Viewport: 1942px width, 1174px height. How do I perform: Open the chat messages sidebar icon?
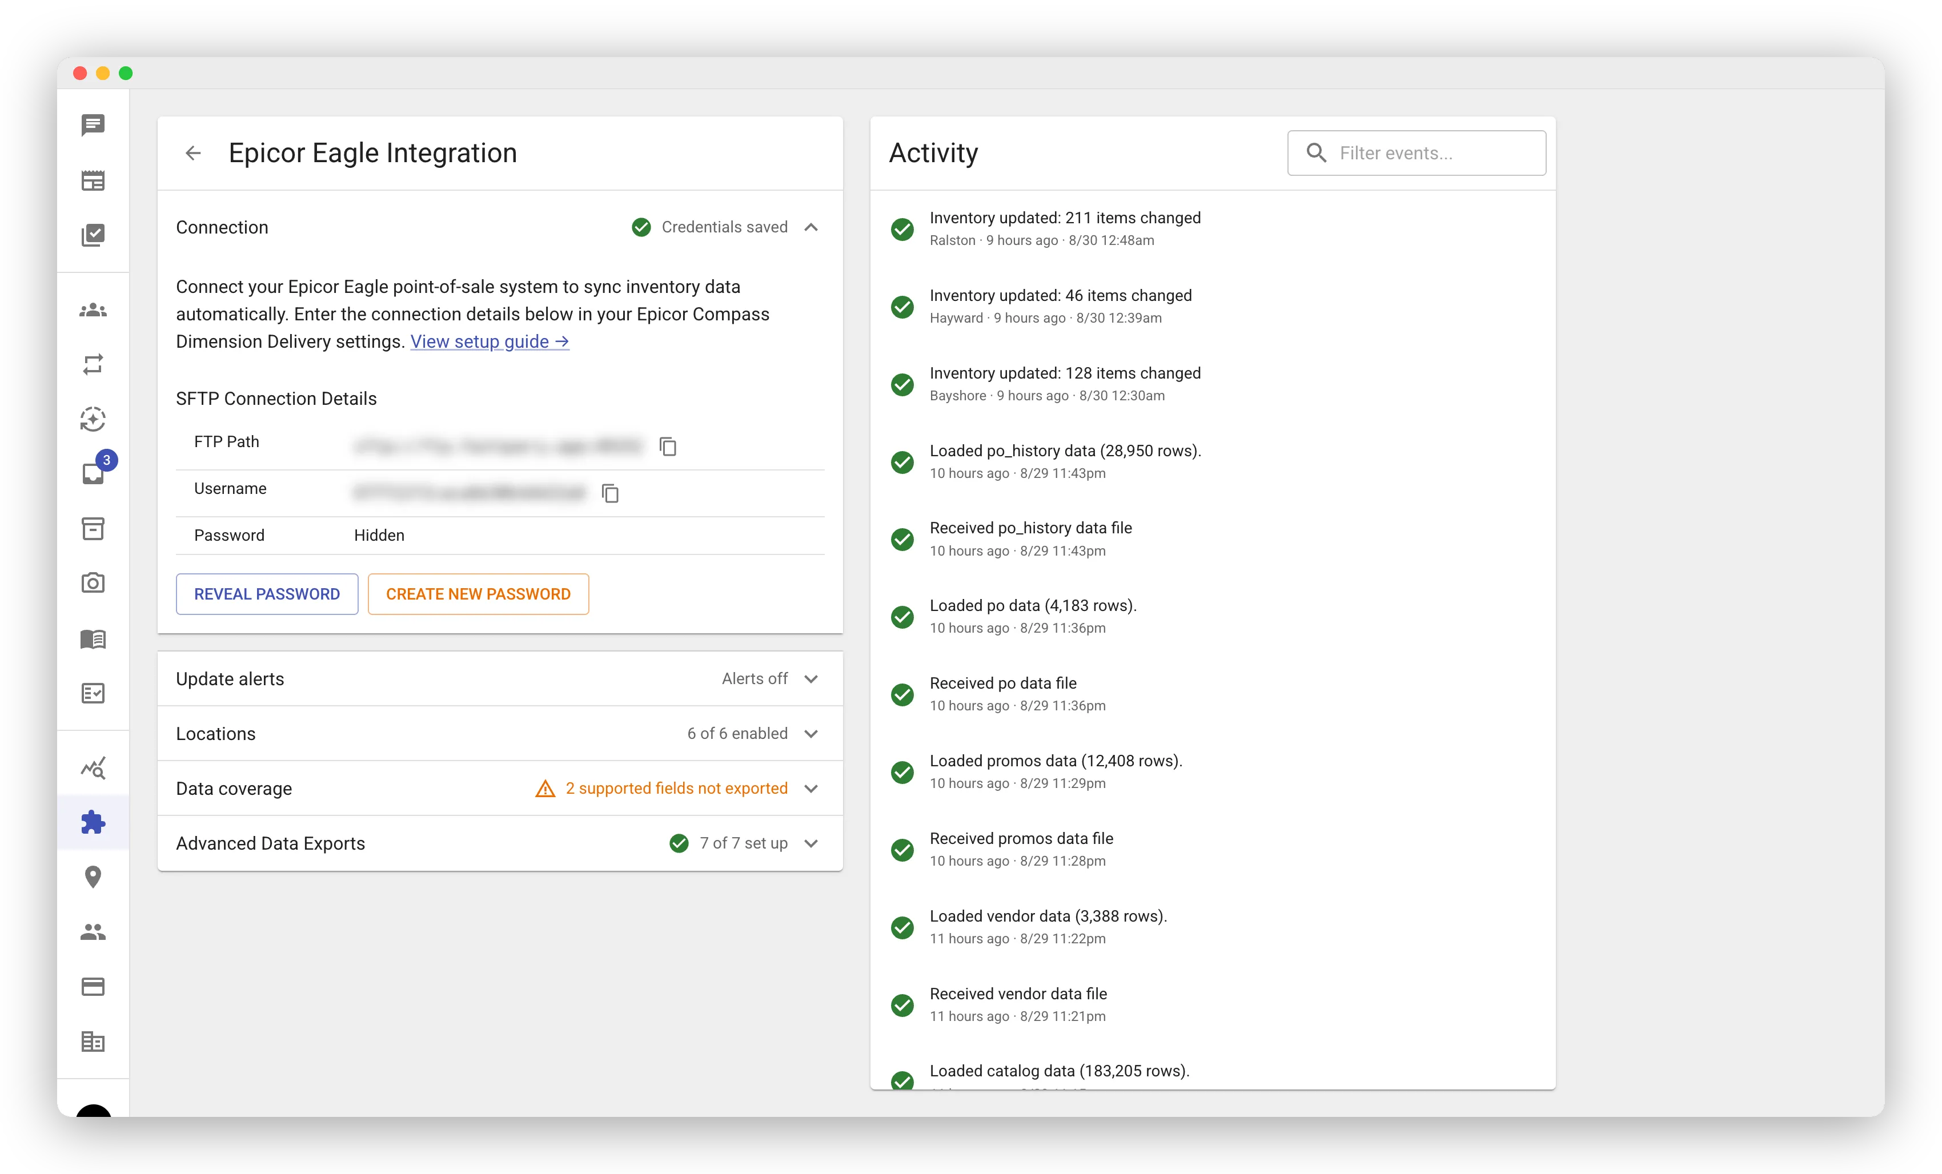click(93, 124)
